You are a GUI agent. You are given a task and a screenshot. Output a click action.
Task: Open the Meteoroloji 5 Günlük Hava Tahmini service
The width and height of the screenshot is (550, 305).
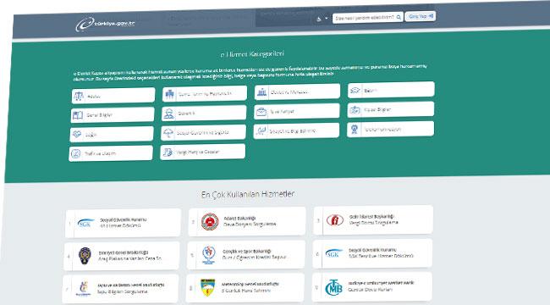click(245, 287)
